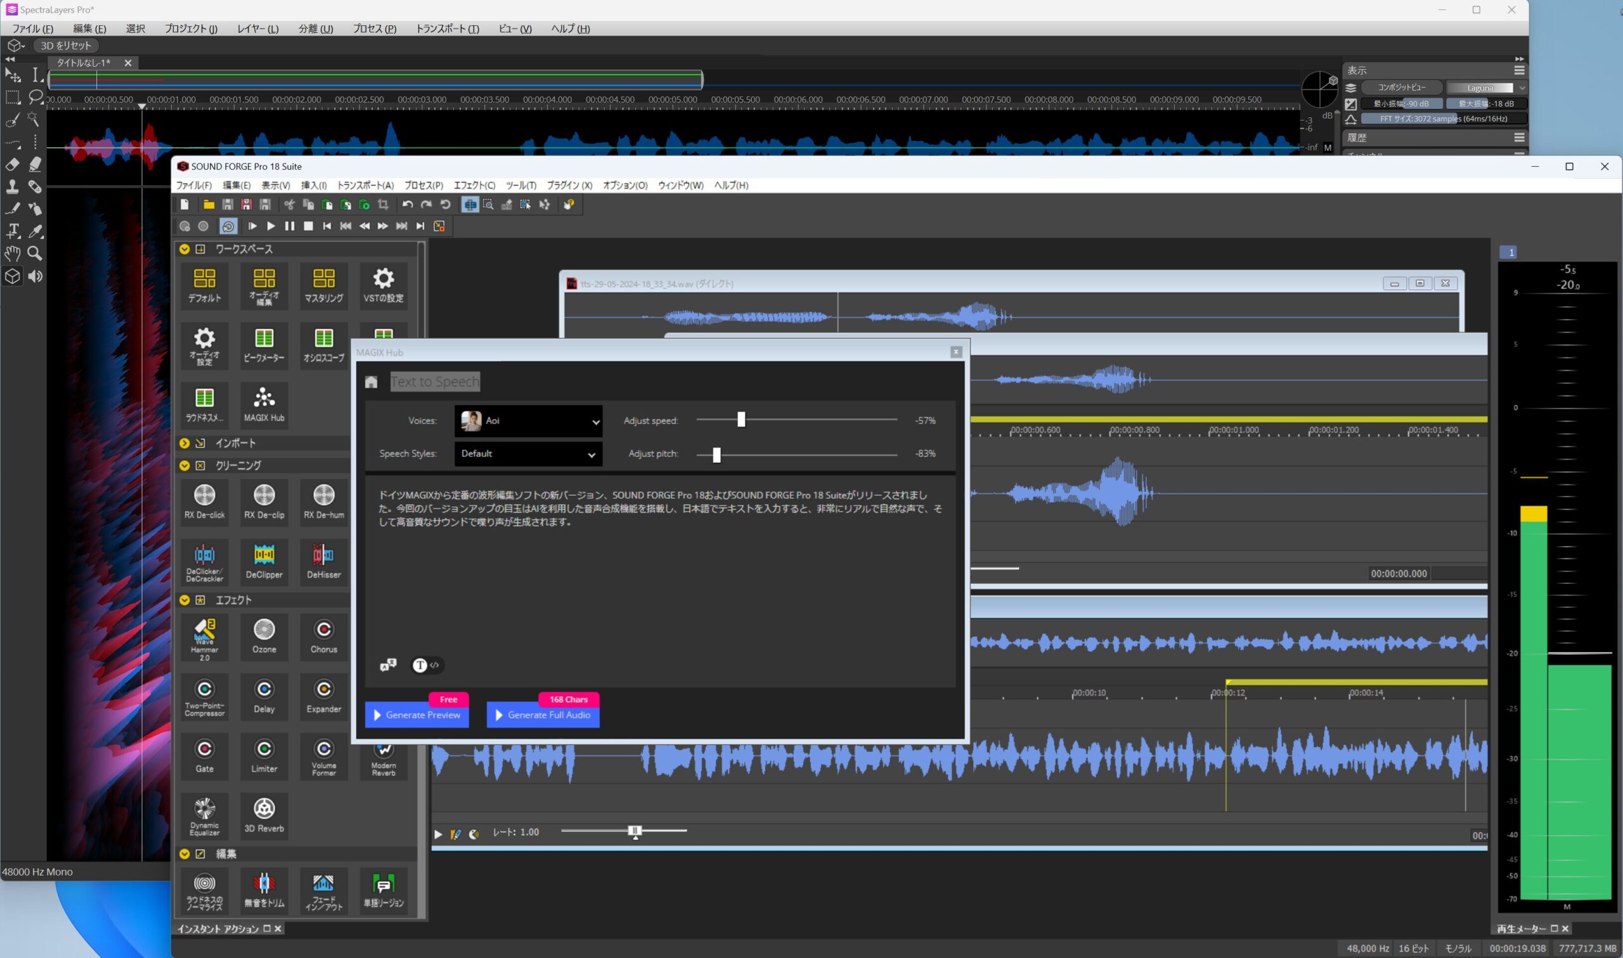Click the コンポジットビュー button
Screen dimensions: 1623x958
point(1401,87)
